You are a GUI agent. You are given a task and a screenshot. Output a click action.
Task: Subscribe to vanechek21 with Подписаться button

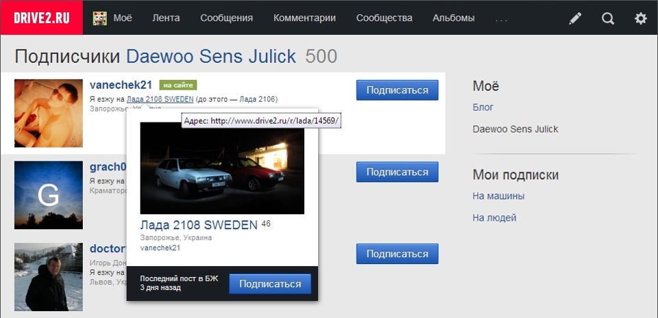(x=398, y=90)
